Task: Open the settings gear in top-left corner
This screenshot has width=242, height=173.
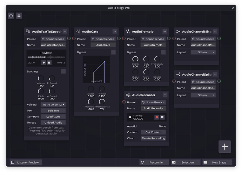Action: click(19, 16)
